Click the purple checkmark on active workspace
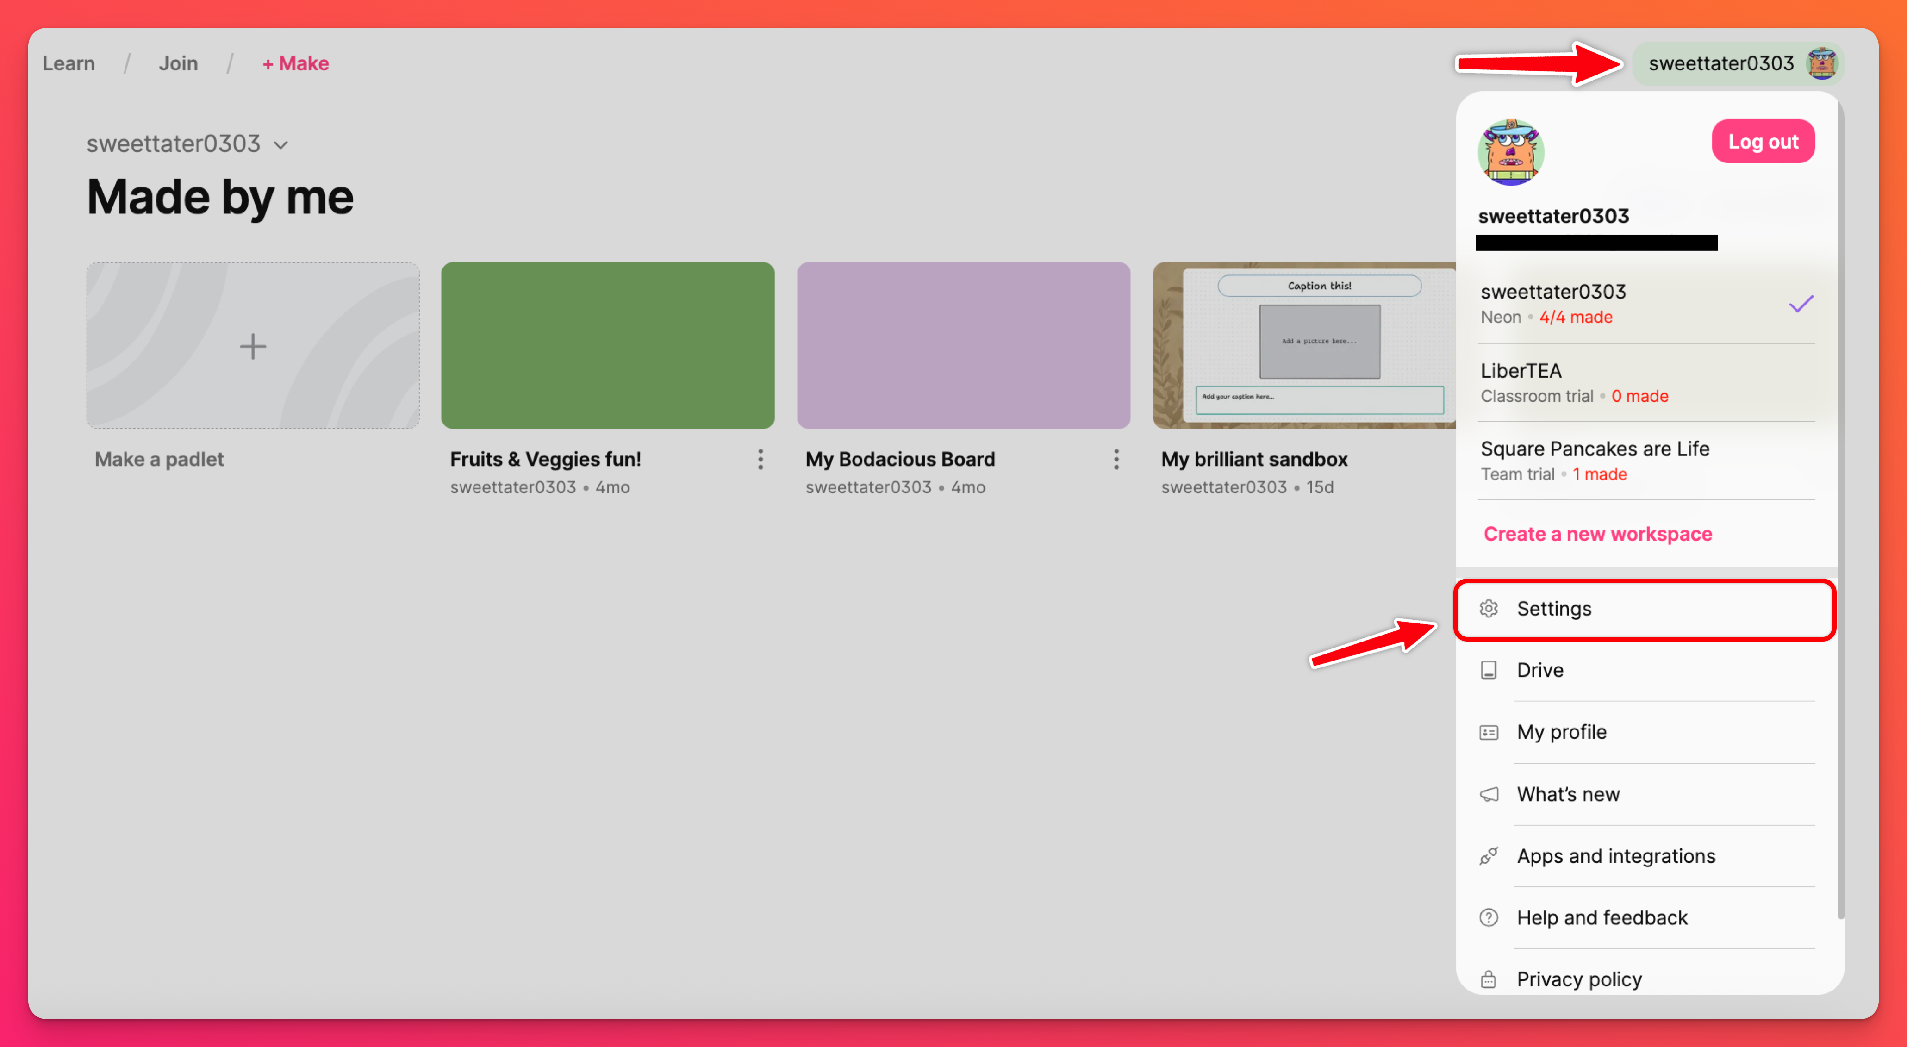 tap(1801, 304)
